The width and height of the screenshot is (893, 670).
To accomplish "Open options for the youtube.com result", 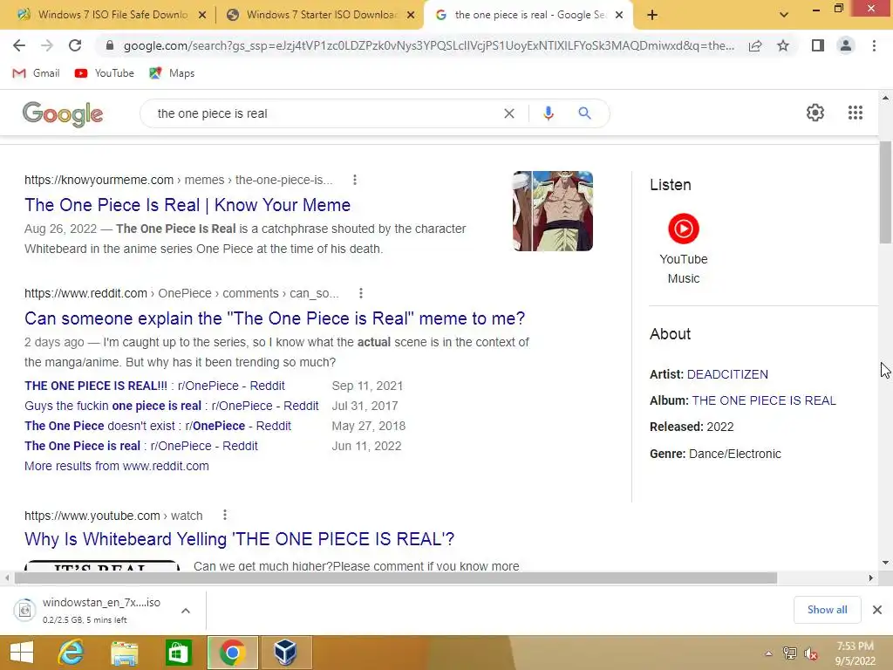I will pyautogui.click(x=225, y=515).
